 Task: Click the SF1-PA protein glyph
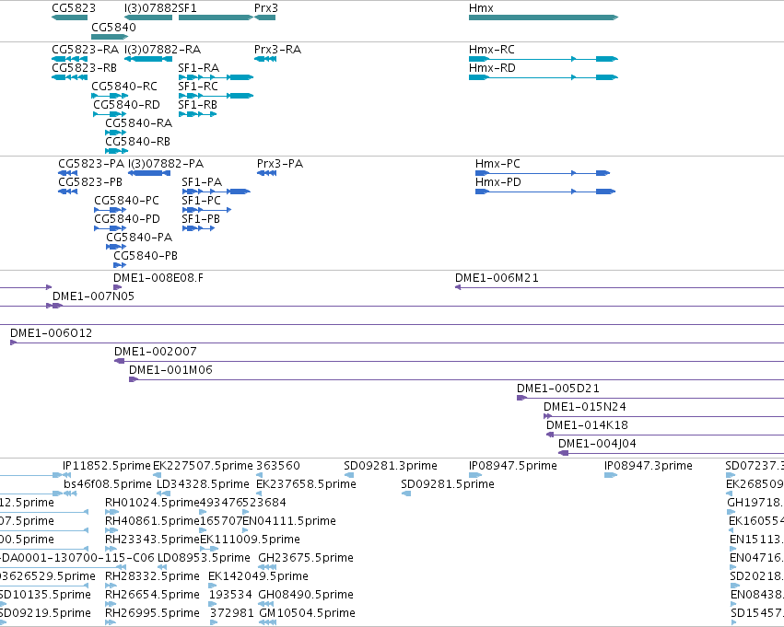click(216, 192)
